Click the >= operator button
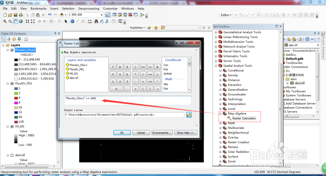 coord(150,74)
